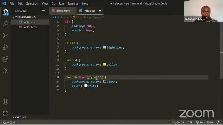Image resolution: width=223 pixels, height=125 pixels.
Task: Click the .fourth input breadcrumb segment
Action: (91, 17)
